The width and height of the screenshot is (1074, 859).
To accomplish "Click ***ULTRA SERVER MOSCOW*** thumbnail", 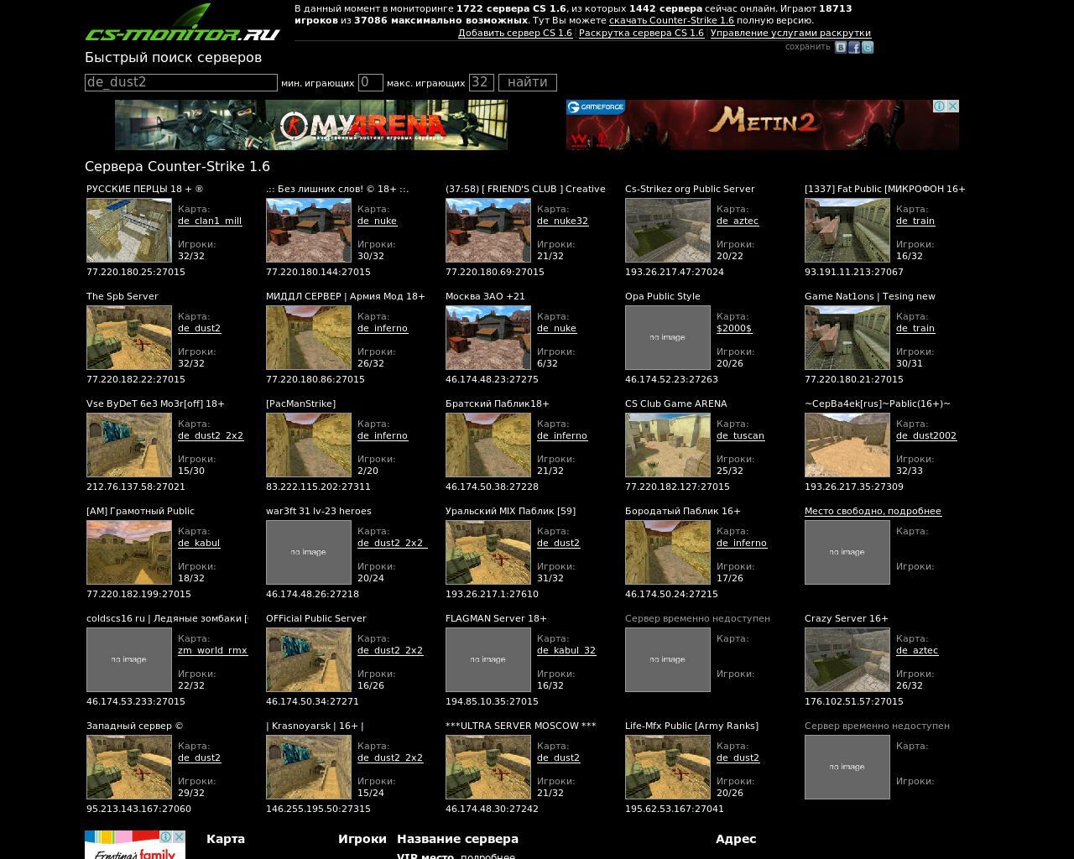I will [x=488, y=767].
